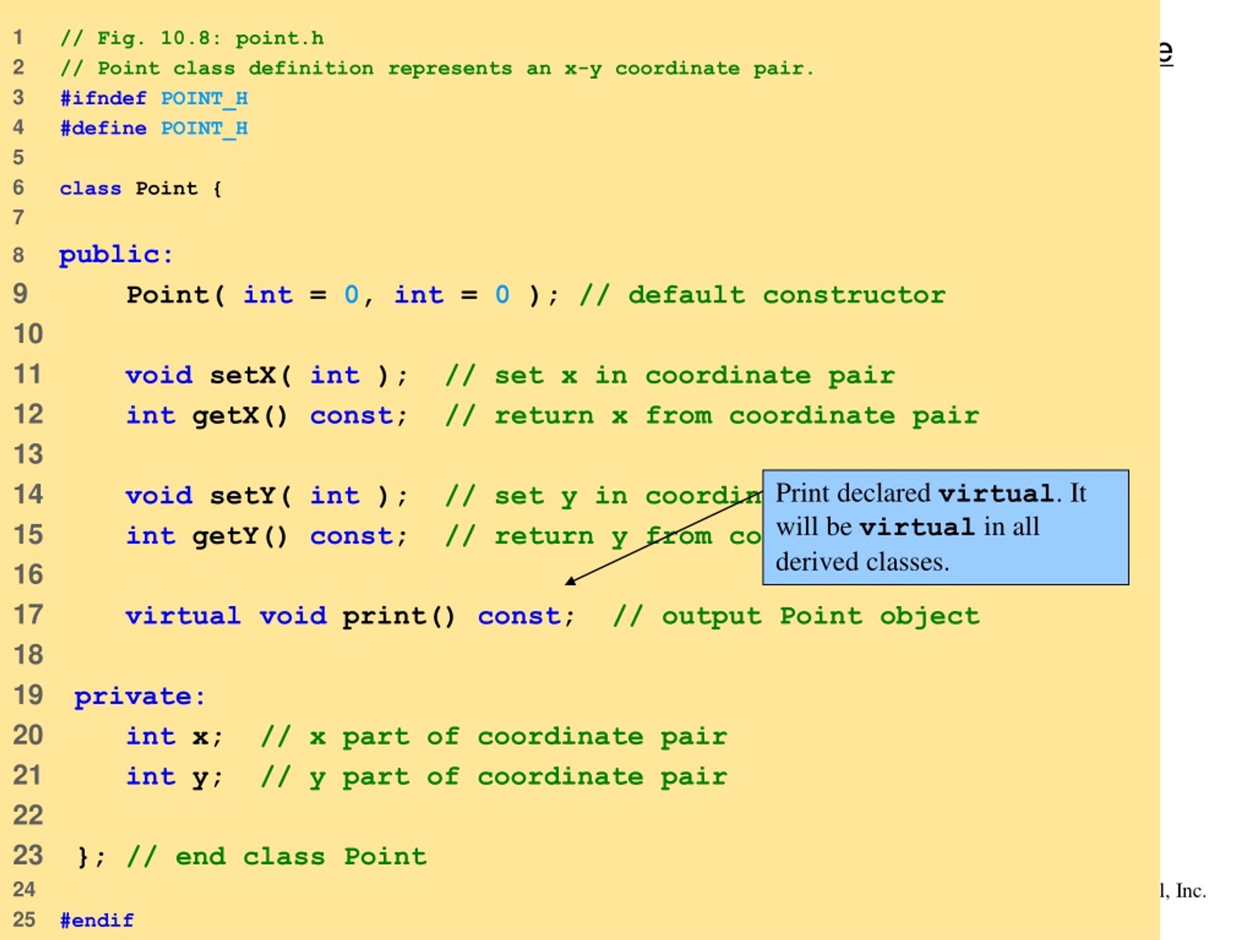The image size is (1254, 940).
Task: Click the 'int getY() const;' declaration
Action: coord(266,537)
